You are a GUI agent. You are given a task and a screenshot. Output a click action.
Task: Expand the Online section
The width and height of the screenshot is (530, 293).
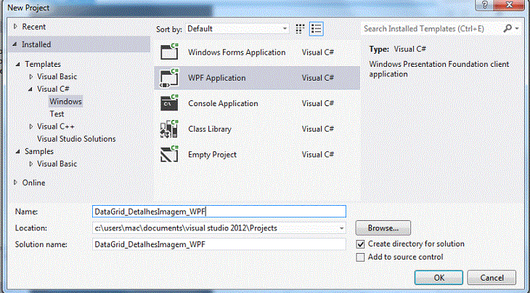pos(15,182)
